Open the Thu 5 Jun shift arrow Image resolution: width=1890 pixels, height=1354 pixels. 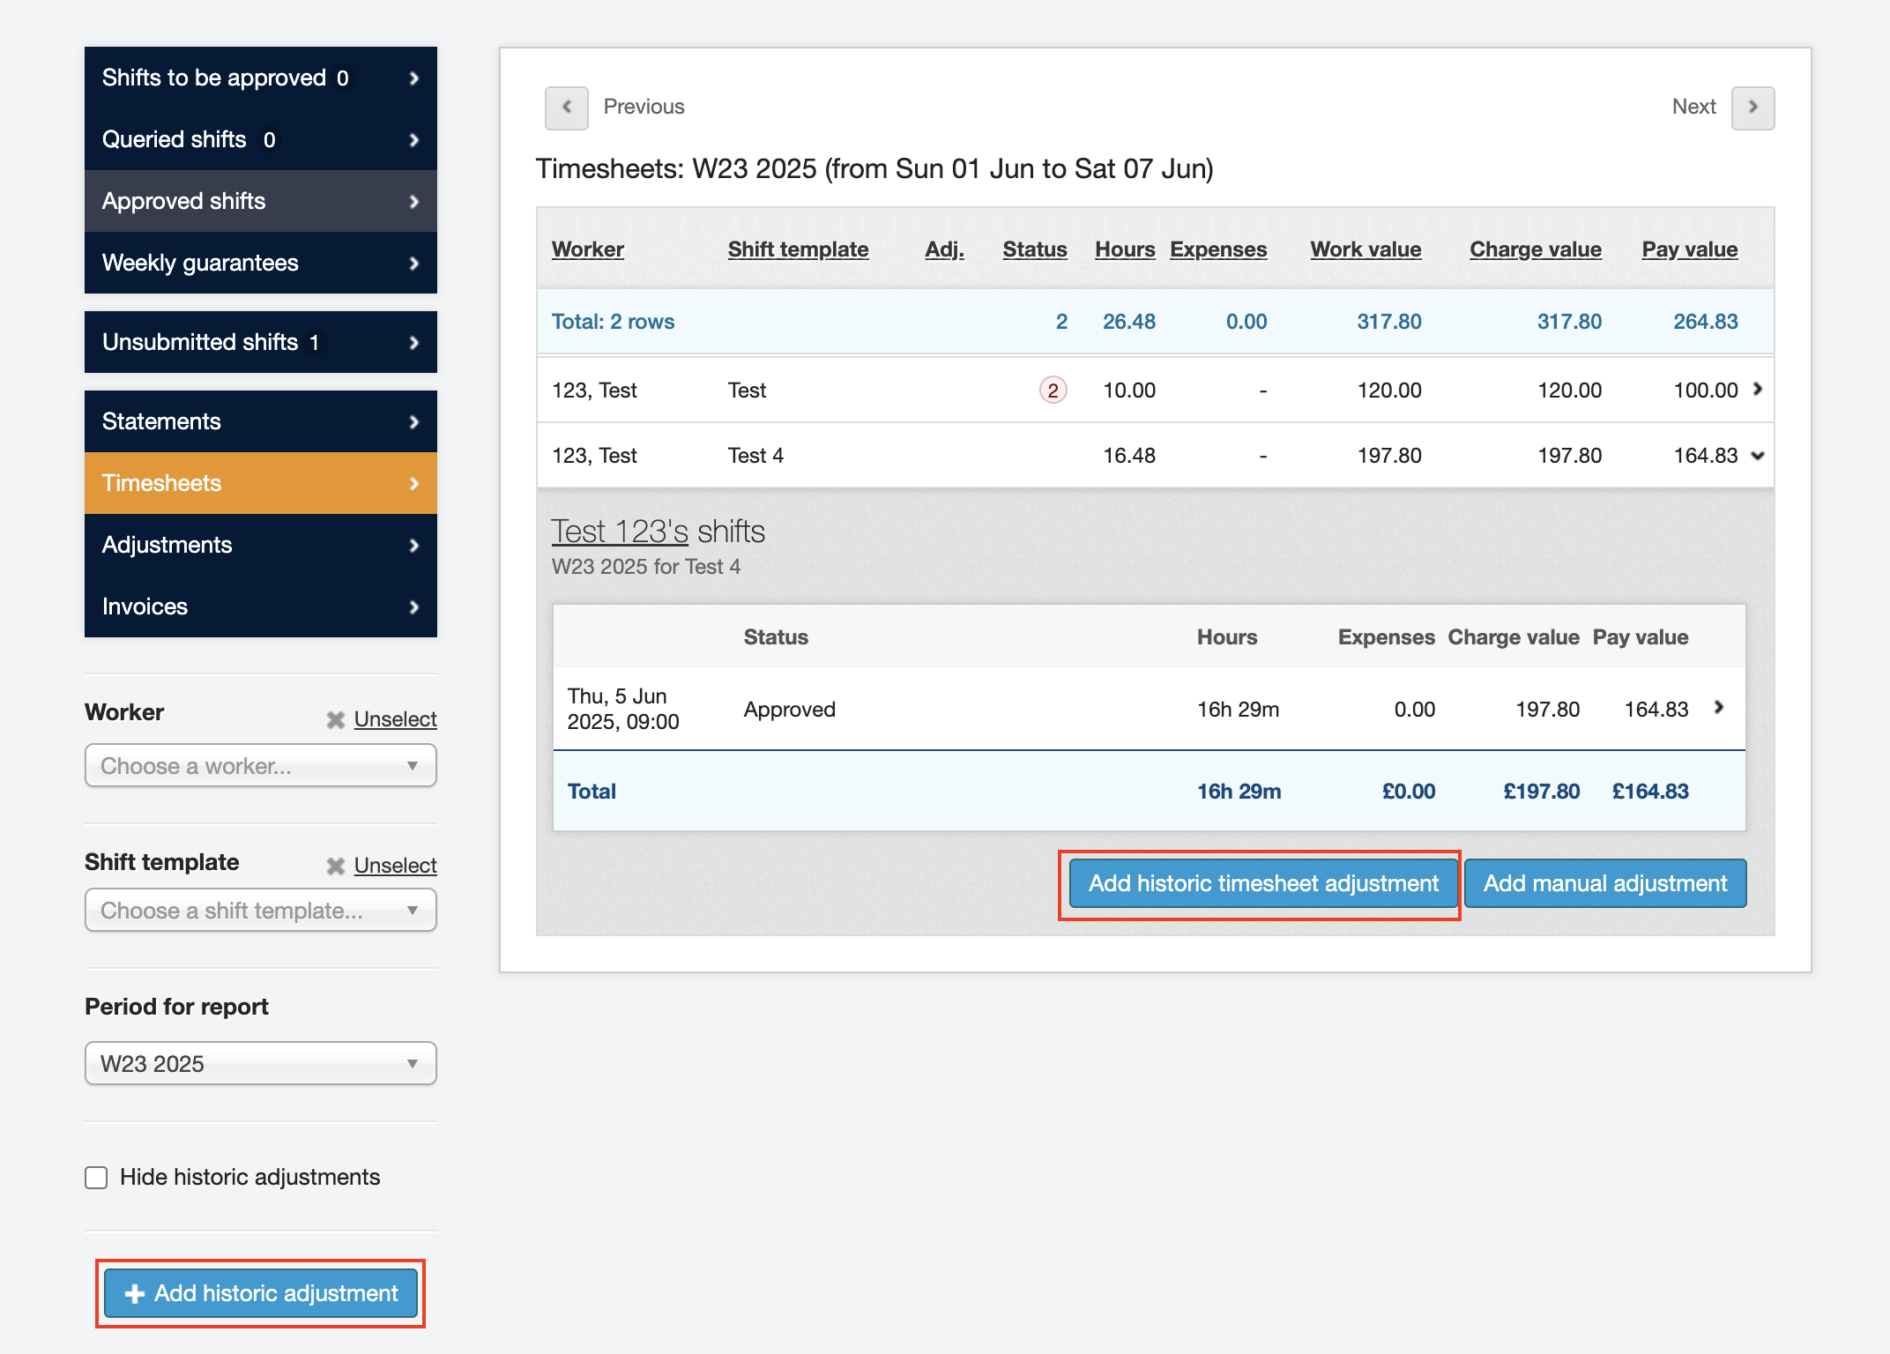[1718, 707]
